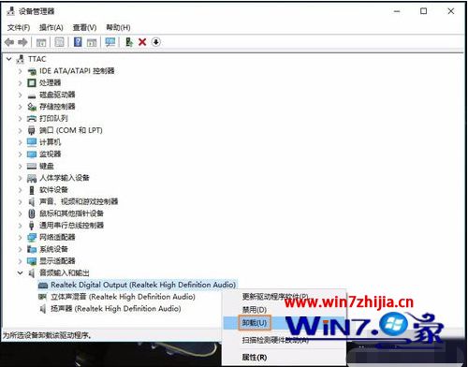Click the 立体声混音 device icon
Viewport: 468px width, 367px height.
(x=42, y=297)
